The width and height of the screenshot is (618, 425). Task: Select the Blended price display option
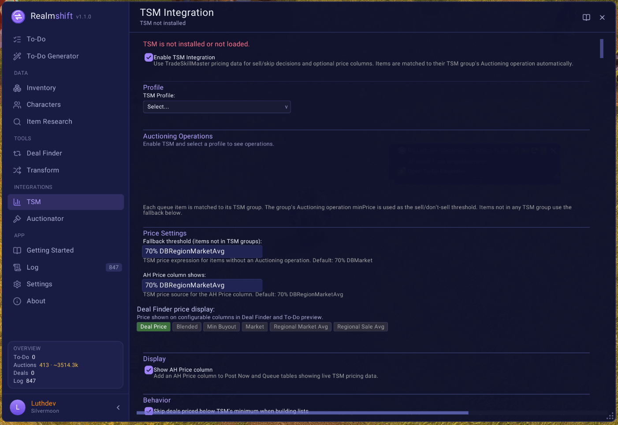click(x=187, y=327)
